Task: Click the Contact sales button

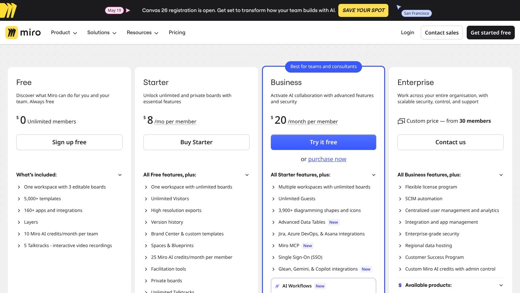Action: (442, 33)
